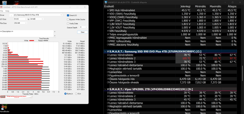The image size is (244, 114).
Task: Start the ATTO benchmark with Start button
Action: (82, 32)
